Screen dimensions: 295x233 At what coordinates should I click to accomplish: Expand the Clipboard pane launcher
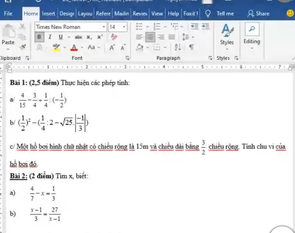pos(27,58)
